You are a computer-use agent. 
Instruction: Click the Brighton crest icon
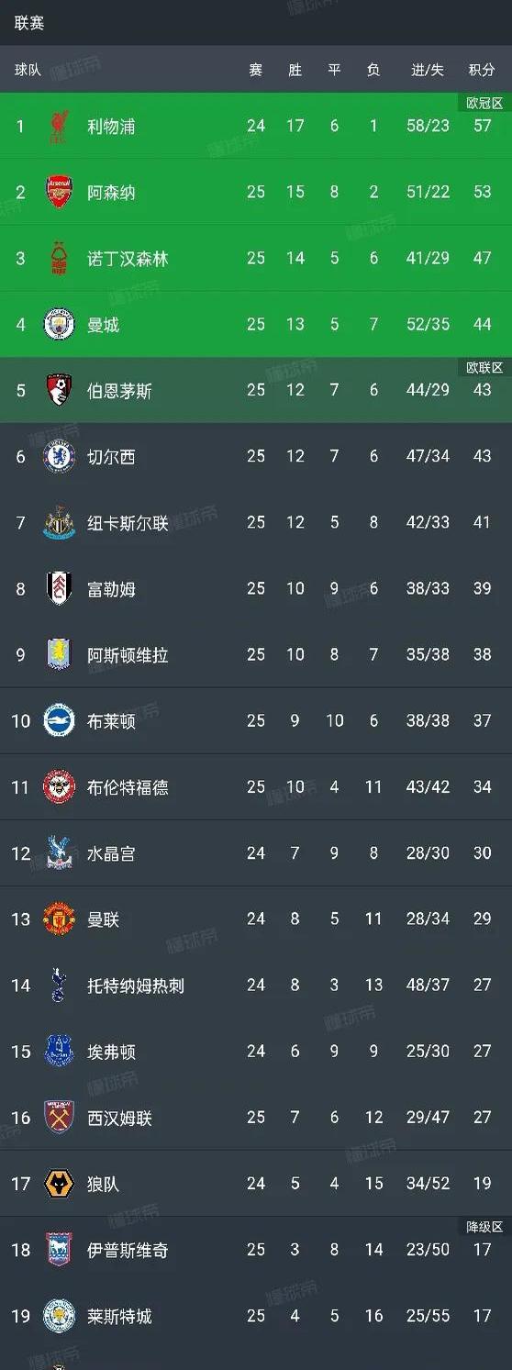pos(59,721)
